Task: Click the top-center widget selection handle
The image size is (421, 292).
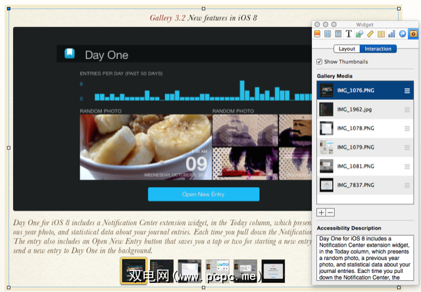Action: (203, 9)
